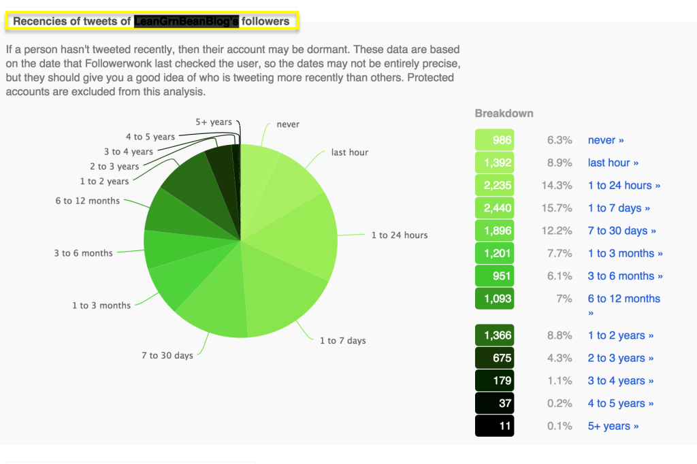
Task: Click the '1 to 24 hours' pie slice
Action: pyautogui.click(x=306, y=231)
